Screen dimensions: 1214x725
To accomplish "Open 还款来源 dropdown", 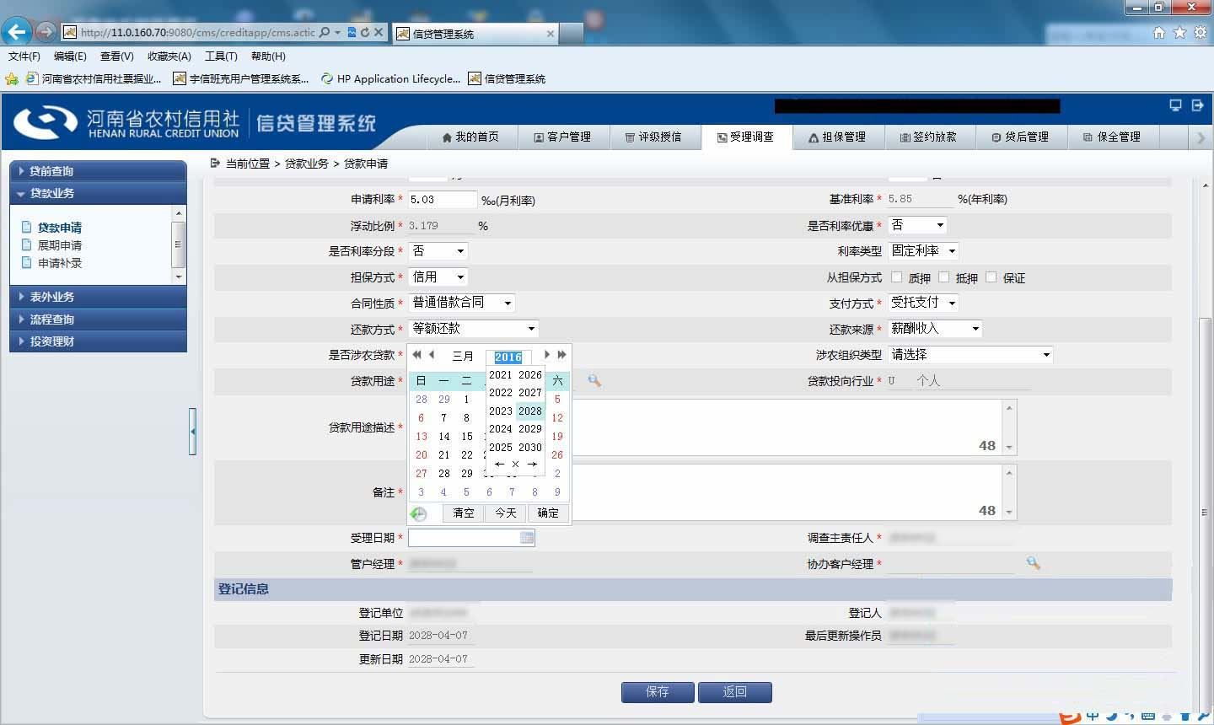I will point(936,329).
